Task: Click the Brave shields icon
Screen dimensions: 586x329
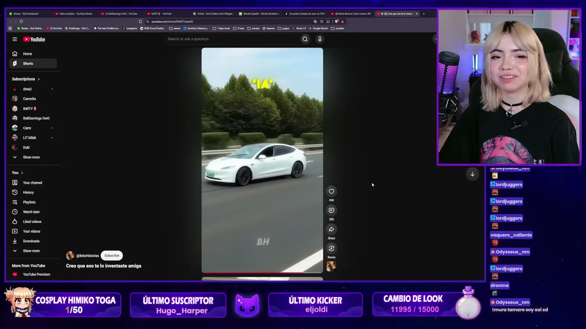Action: coord(337,21)
